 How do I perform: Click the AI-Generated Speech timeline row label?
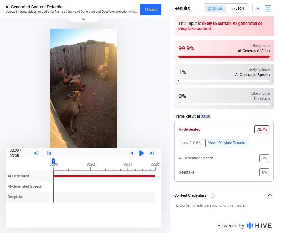pyautogui.click(x=25, y=187)
